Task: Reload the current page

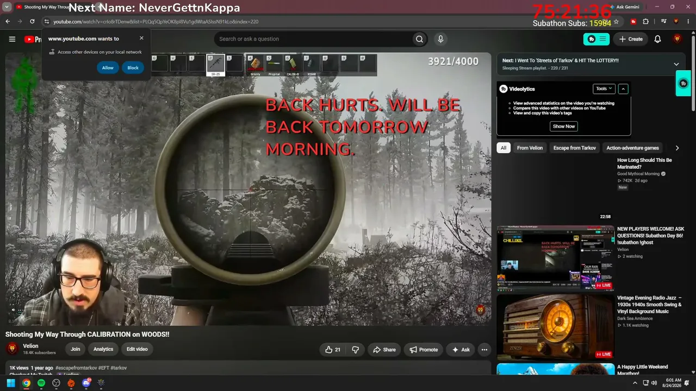Action: pos(32,22)
